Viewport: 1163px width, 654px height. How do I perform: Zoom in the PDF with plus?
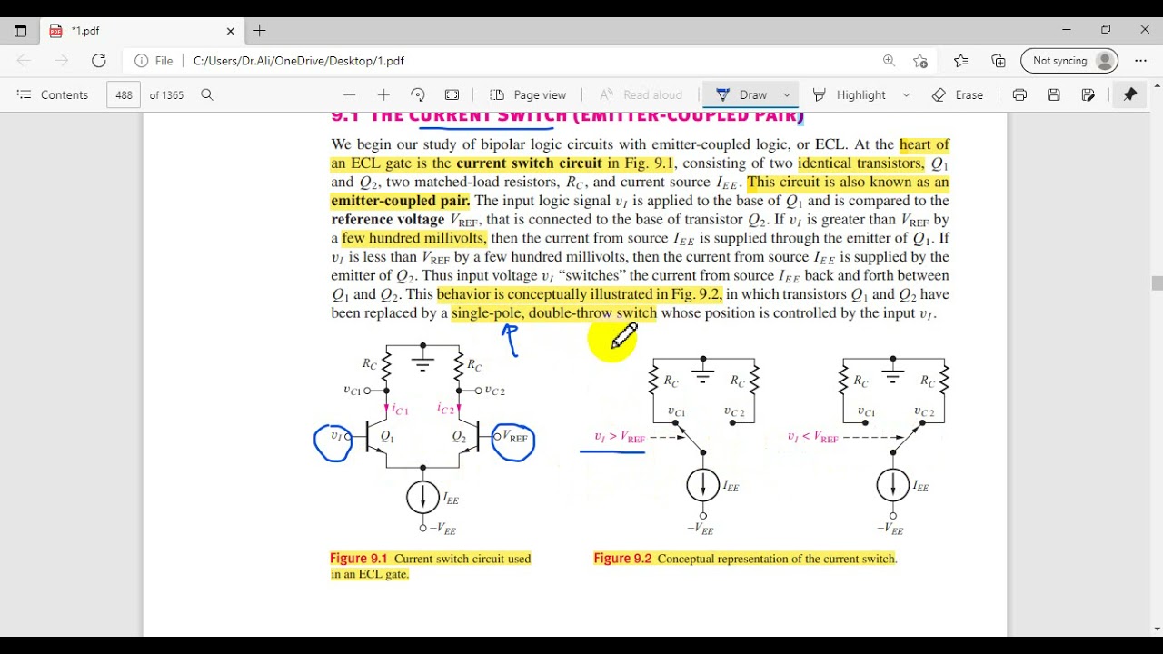click(383, 94)
